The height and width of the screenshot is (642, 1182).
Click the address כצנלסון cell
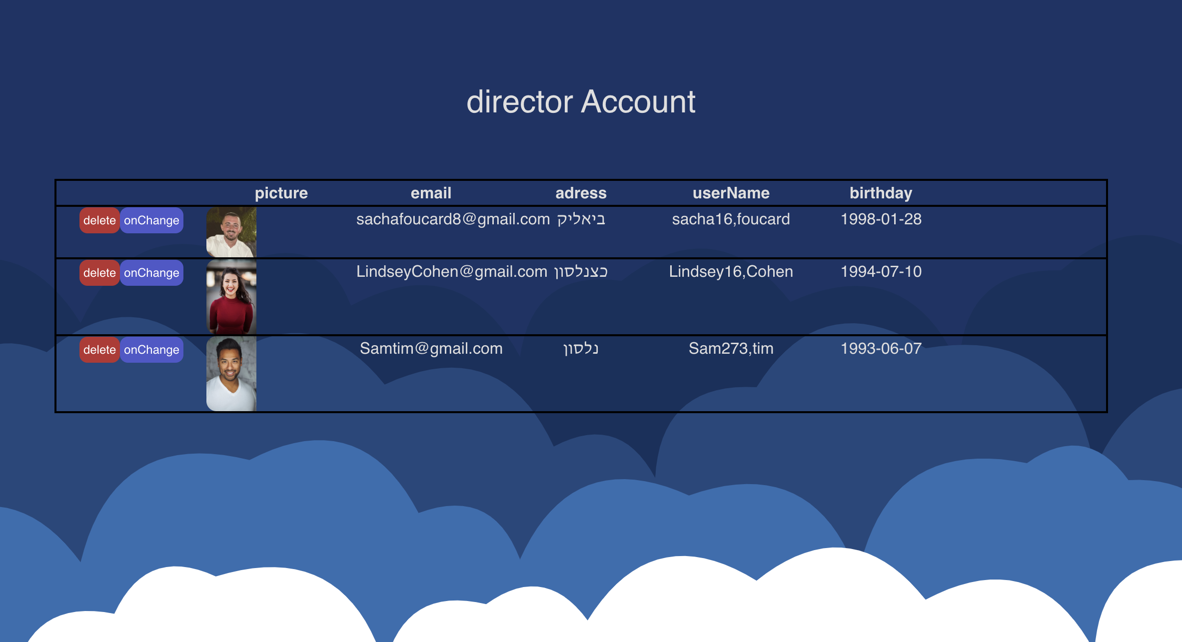(x=581, y=272)
